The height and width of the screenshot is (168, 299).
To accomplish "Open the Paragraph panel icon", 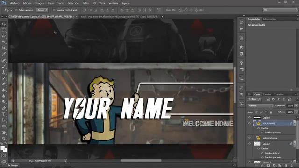I will pos(242,94).
